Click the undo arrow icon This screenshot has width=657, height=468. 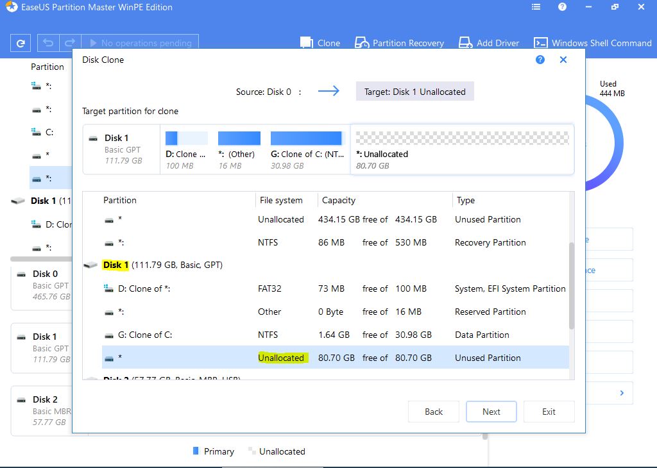pos(48,43)
